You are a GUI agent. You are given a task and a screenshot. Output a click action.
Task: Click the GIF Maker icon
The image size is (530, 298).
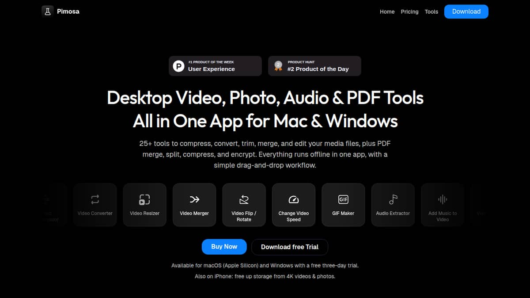[x=343, y=199]
